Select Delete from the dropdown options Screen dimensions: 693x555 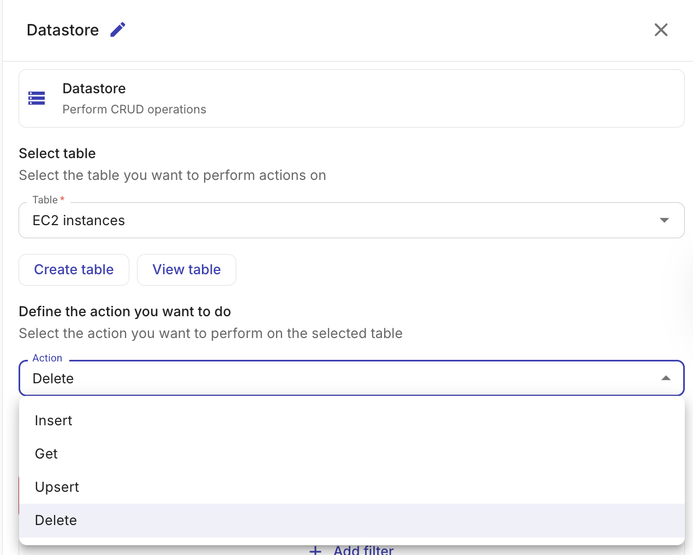point(56,520)
